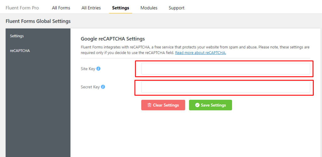The height and width of the screenshot is (157, 322).
Task: Switch to the All Entries tab
Action: pyautogui.click(x=91, y=8)
